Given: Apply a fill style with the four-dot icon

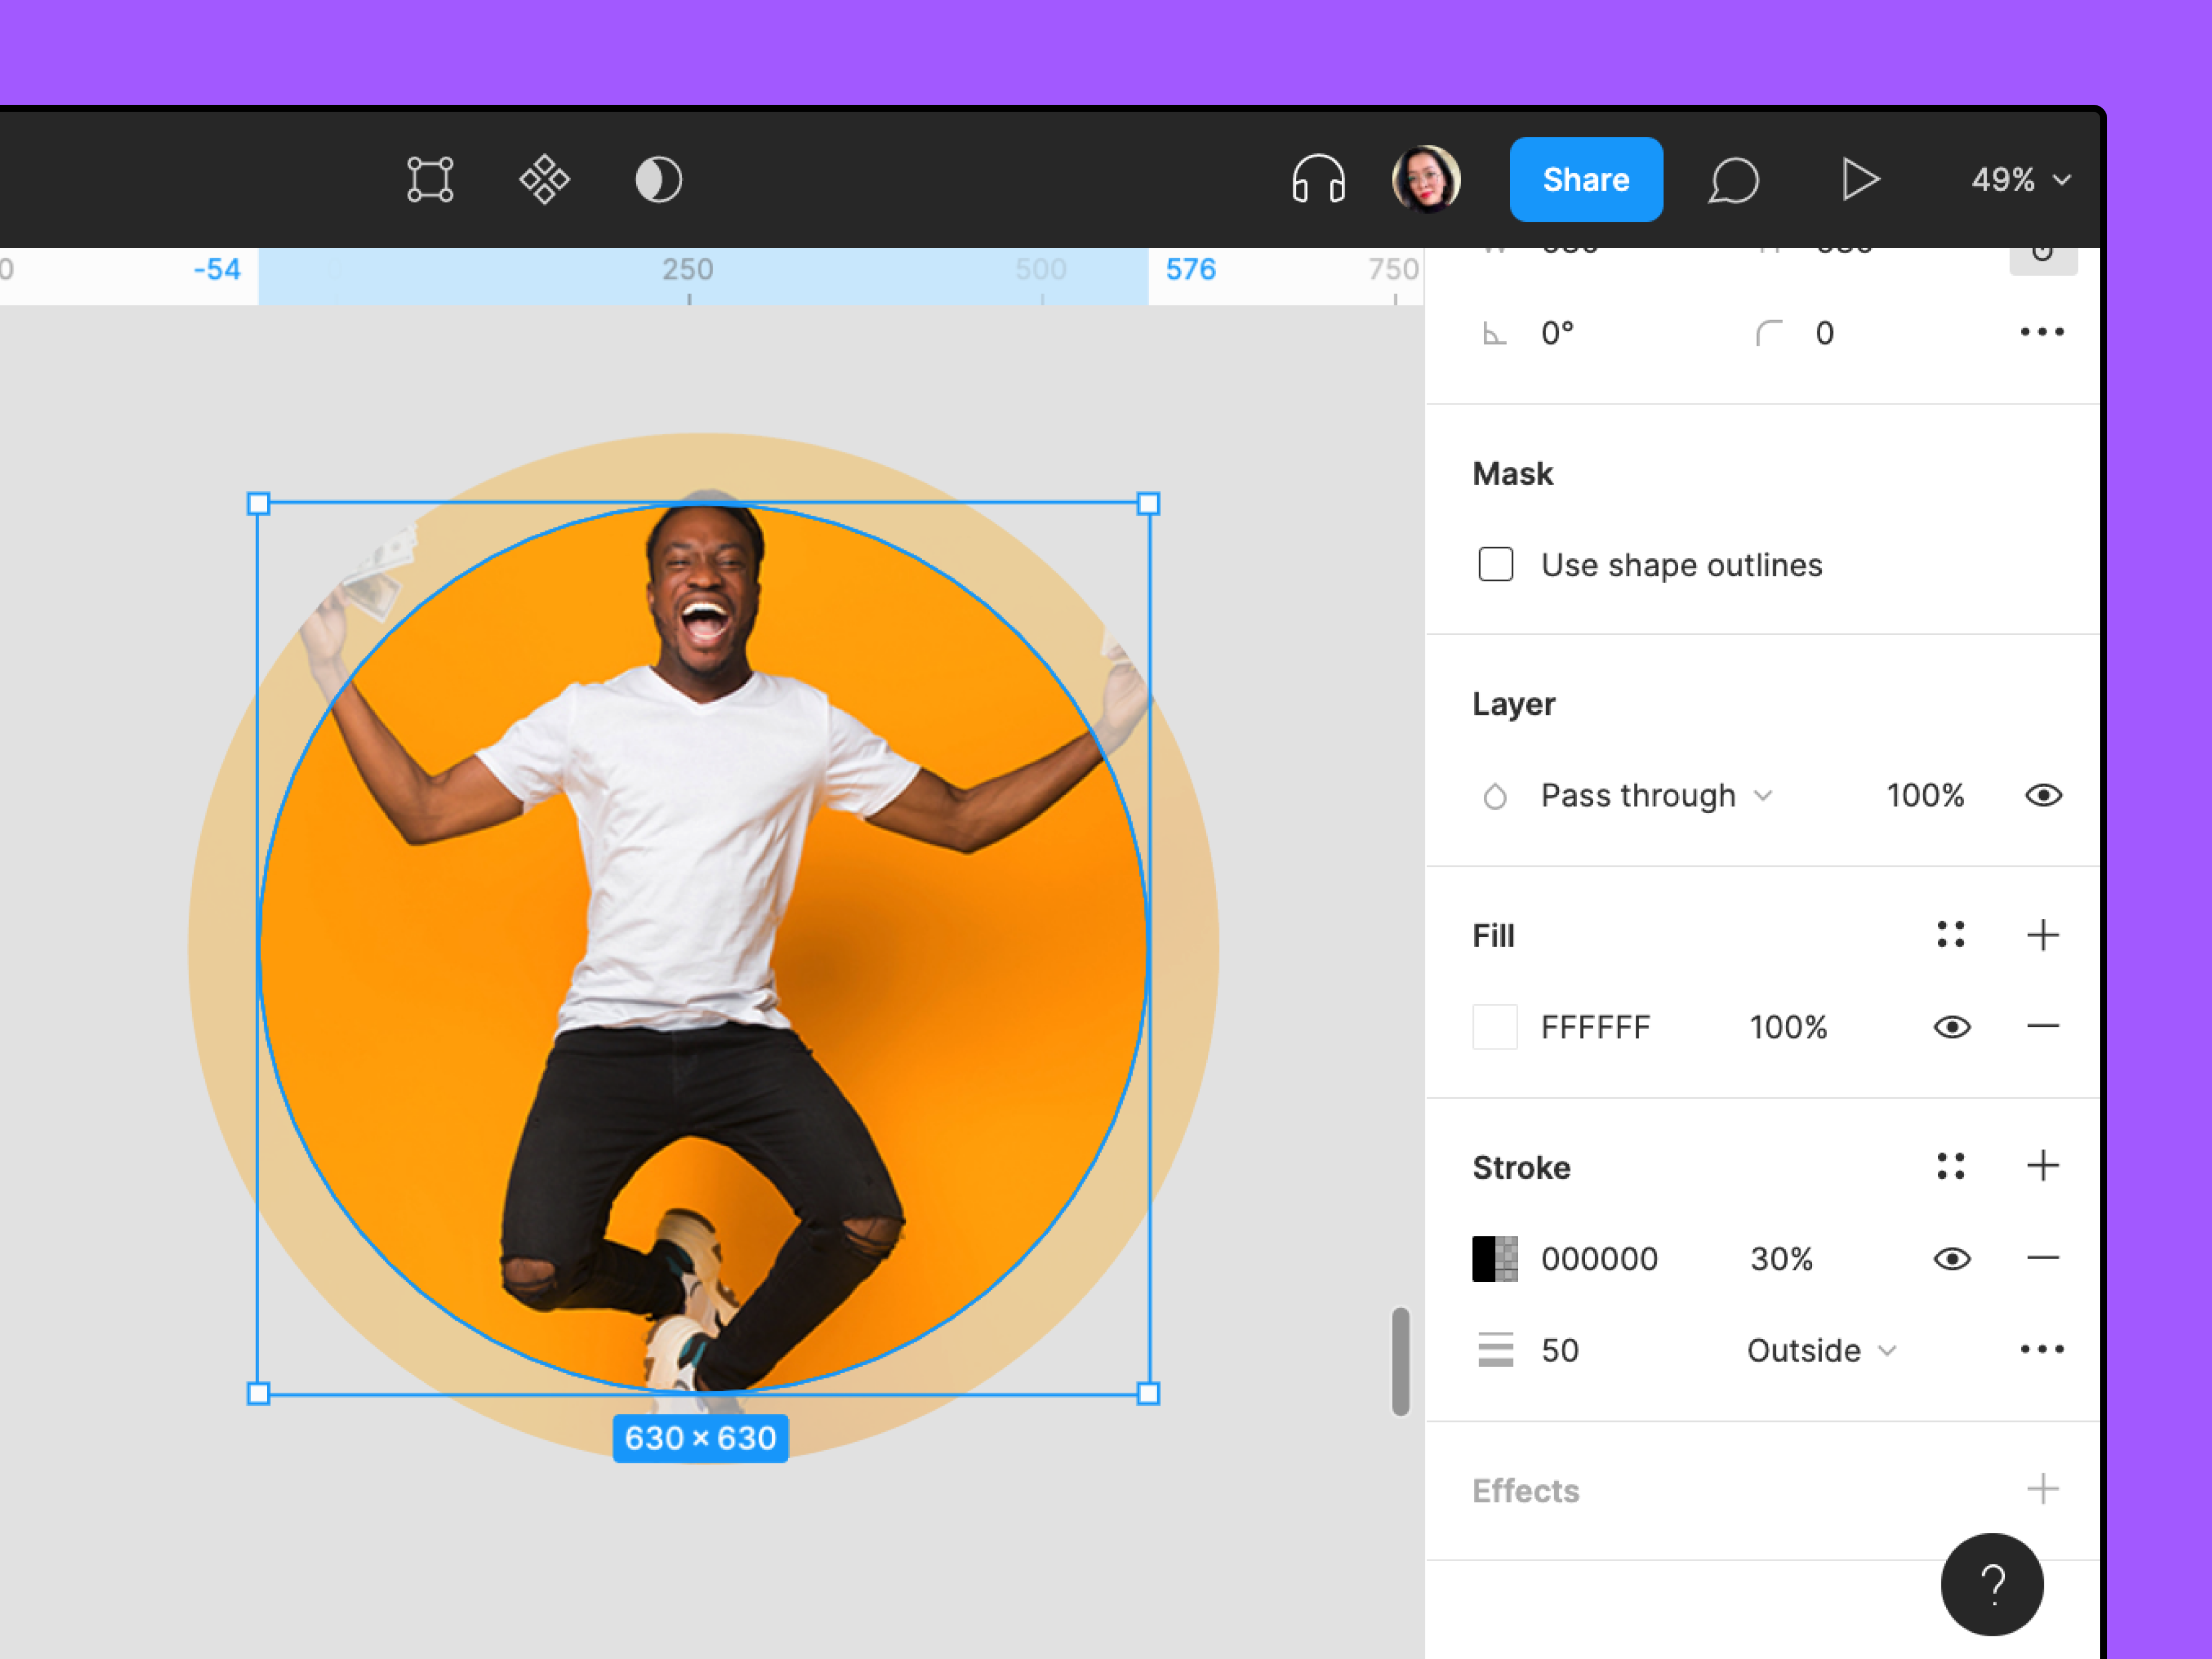Looking at the screenshot, I should coord(1951,934).
